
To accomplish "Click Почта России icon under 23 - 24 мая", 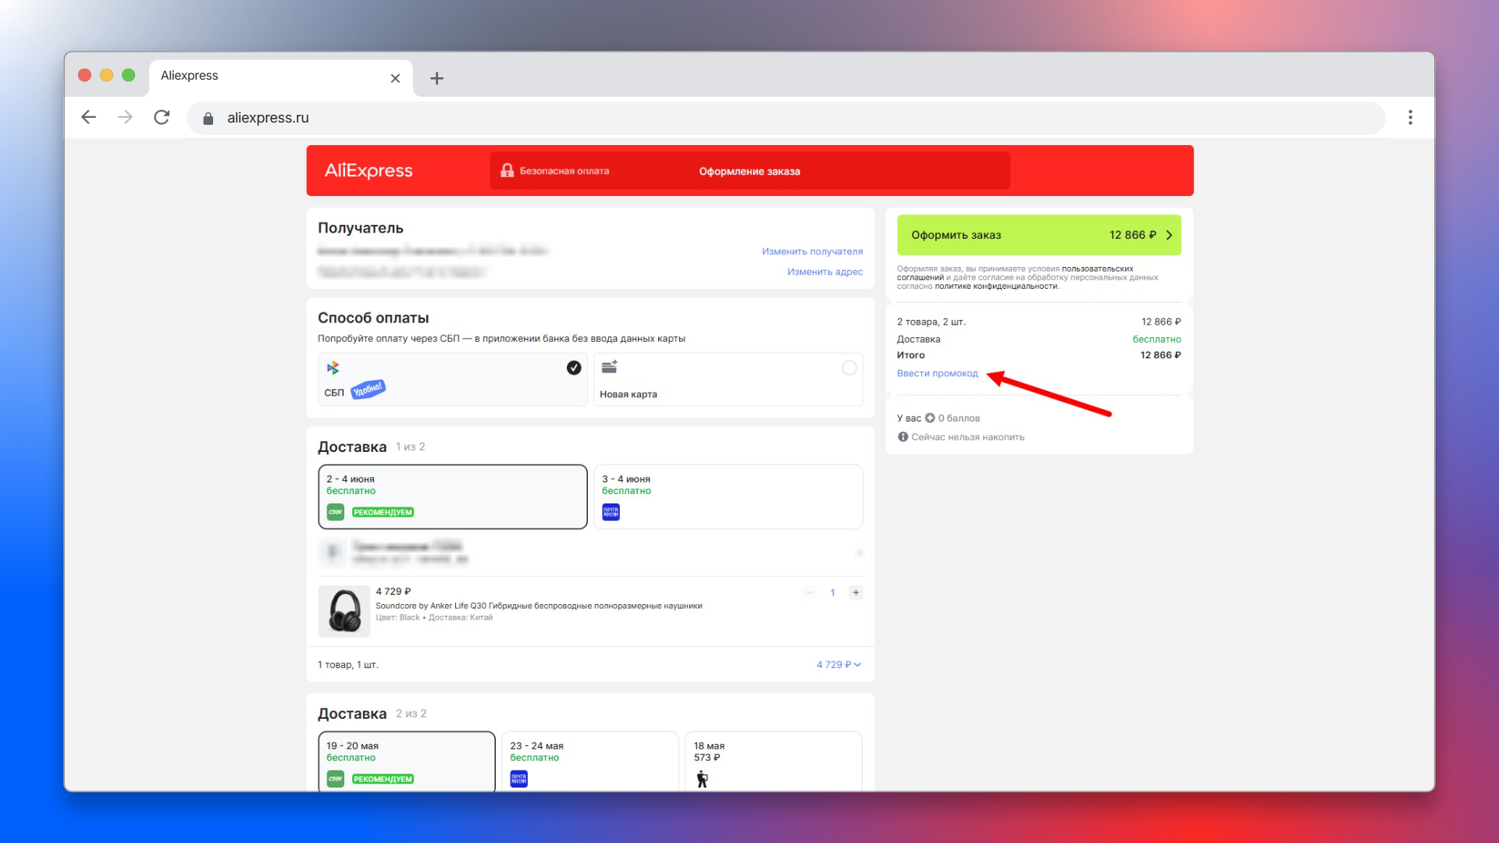I will tap(518, 779).
